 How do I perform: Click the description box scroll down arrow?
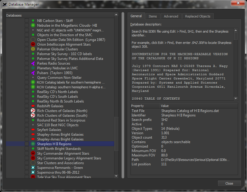236,98
